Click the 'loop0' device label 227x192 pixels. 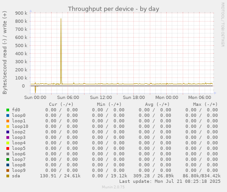point(19,115)
